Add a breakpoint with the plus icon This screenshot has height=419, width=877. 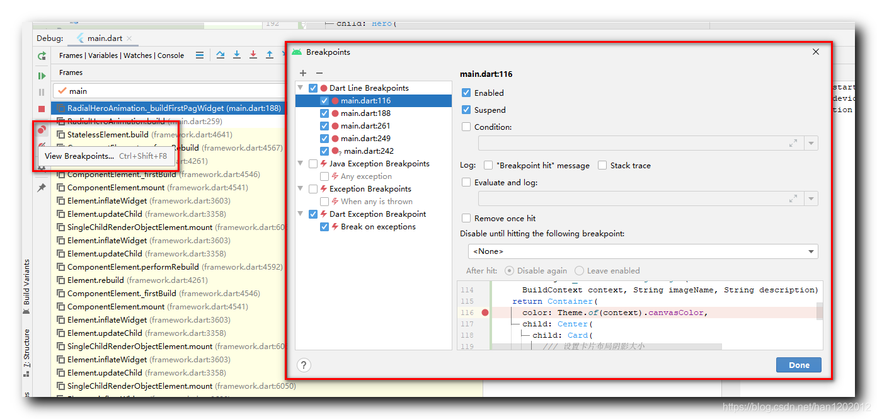[x=303, y=73]
